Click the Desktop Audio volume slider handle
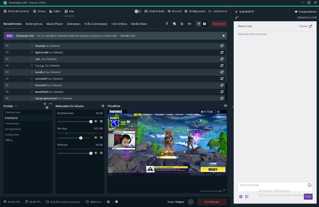Screen dimensions: 319x207 point(91,122)
